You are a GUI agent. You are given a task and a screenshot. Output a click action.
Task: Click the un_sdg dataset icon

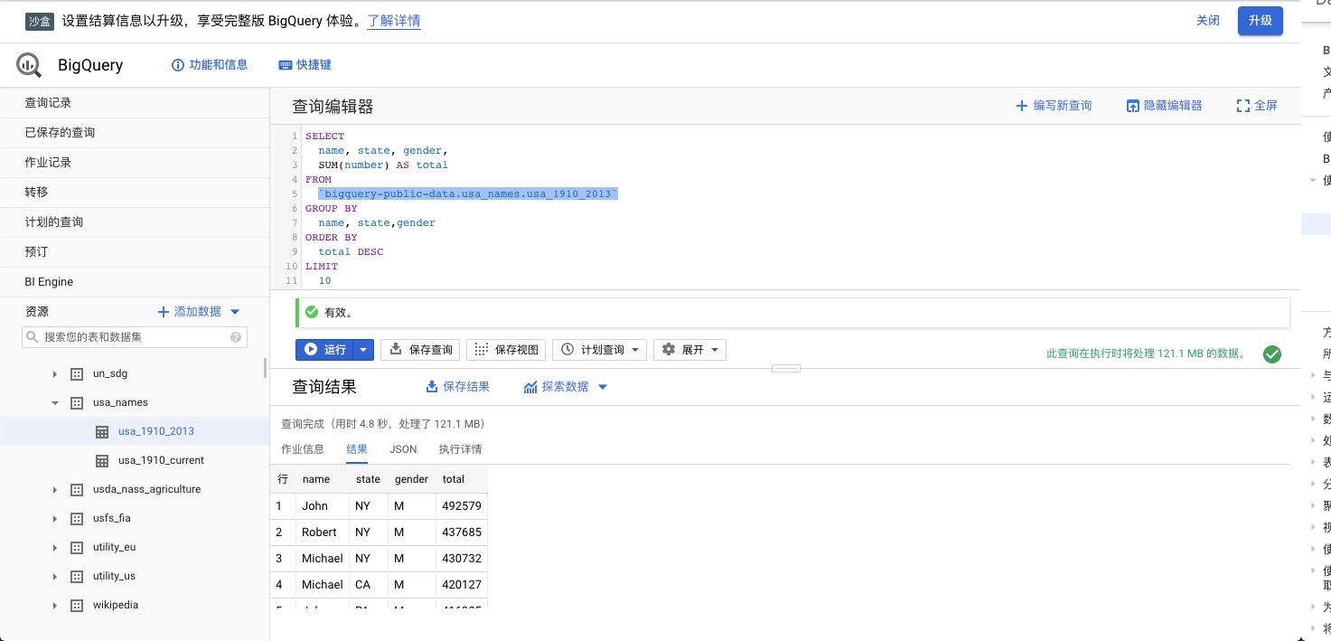[77, 373]
